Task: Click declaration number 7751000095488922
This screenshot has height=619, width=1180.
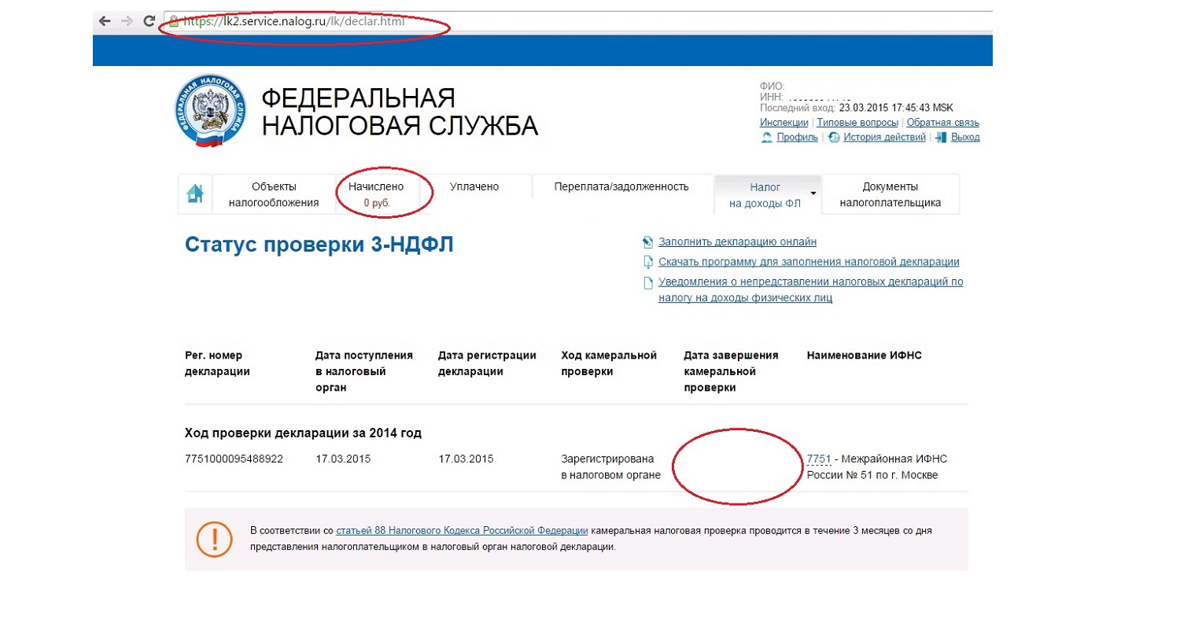Action: pyautogui.click(x=234, y=459)
